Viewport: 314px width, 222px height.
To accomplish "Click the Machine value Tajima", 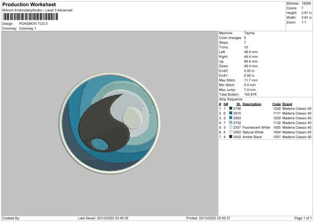I will [x=249, y=33].
